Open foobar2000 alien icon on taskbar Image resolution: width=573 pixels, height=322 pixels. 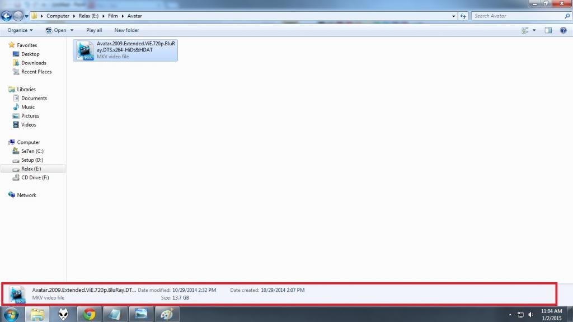[x=64, y=315]
